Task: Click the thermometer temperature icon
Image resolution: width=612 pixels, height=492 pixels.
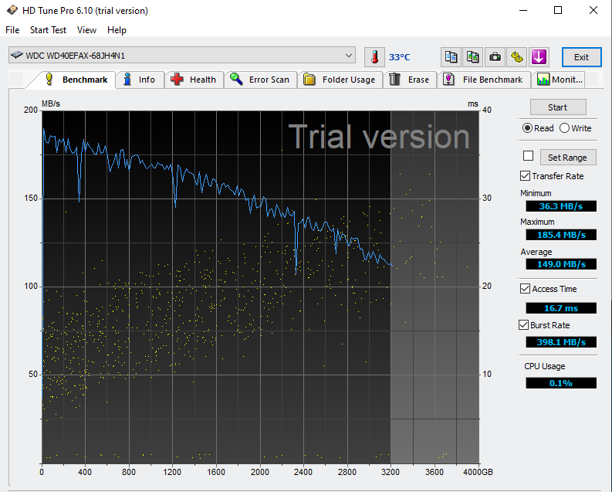Action: pyautogui.click(x=374, y=57)
